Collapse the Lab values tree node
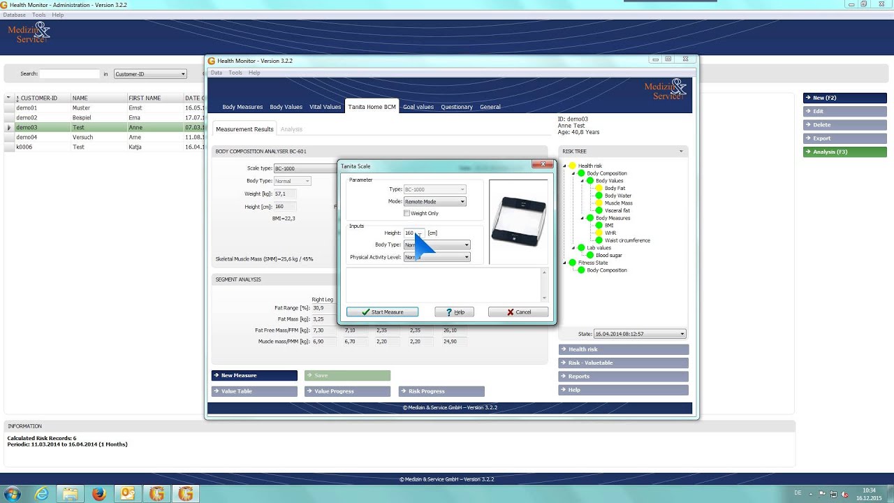 pos(573,248)
